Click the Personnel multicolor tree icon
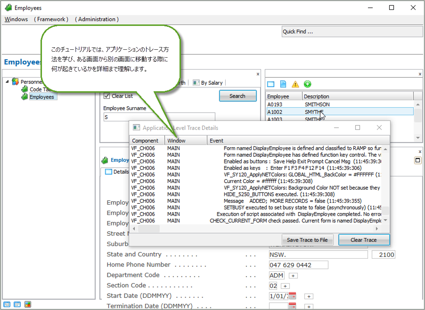Viewport: 425px width, 310px height. [x=15, y=82]
